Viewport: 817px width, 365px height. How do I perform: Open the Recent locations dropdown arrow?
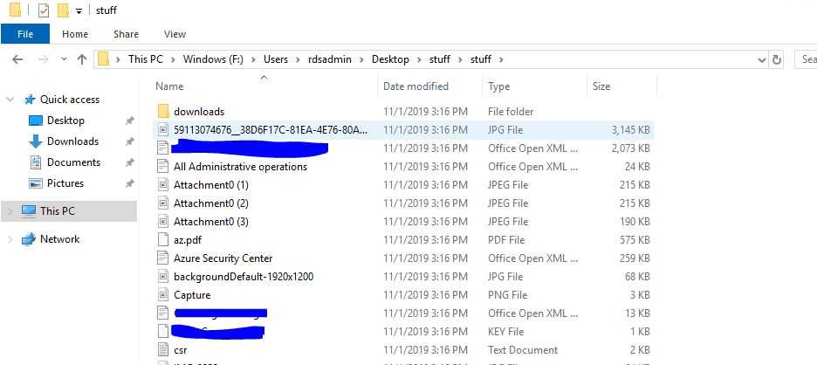pos(62,59)
